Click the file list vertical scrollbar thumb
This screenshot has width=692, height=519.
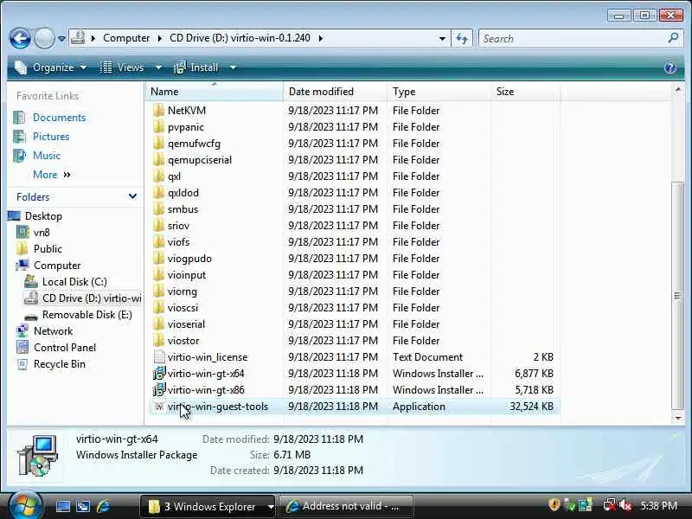tap(677, 296)
